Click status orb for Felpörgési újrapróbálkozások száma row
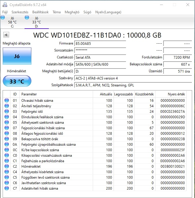Image resolution: width=195 pixels, height=198 pixels. (x=7, y=144)
